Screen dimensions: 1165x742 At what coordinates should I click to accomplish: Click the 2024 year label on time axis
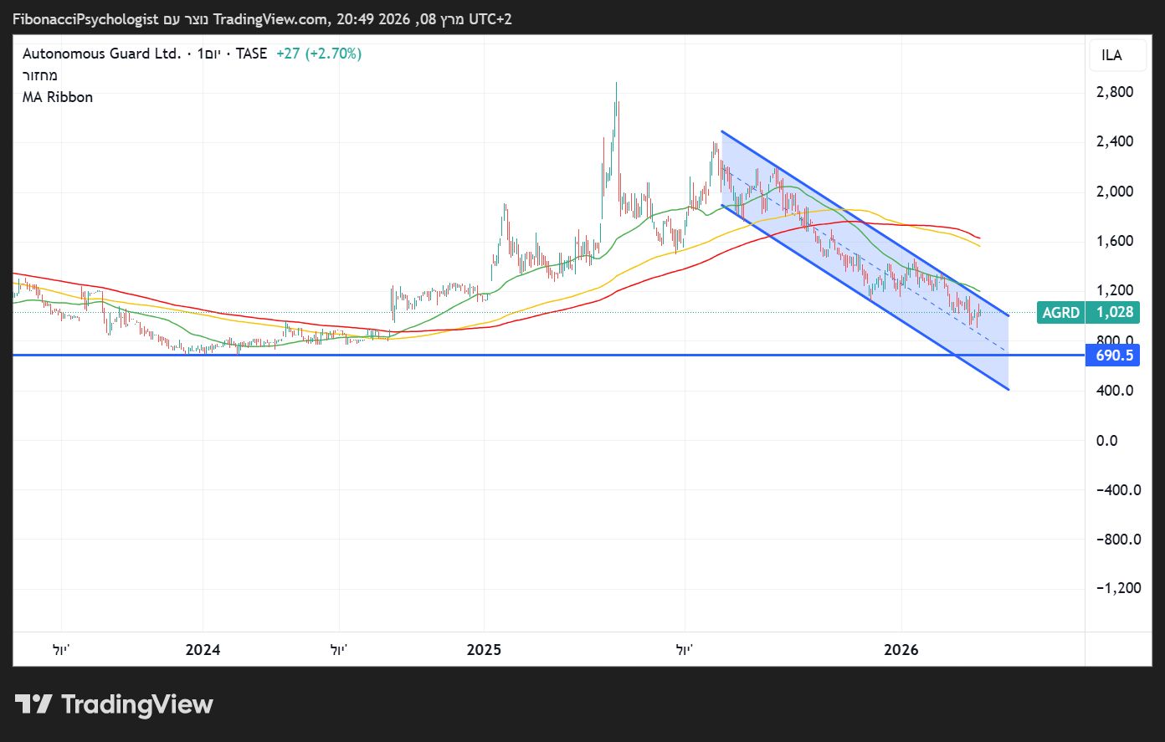pyautogui.click(x=203, y=650)
